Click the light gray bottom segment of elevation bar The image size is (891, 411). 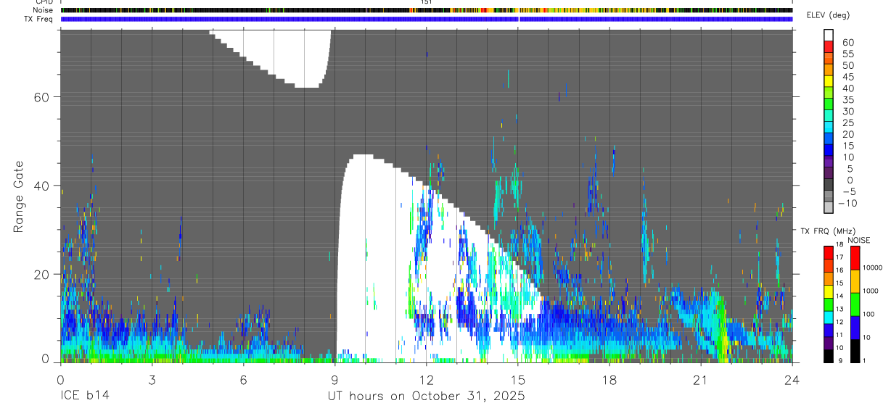[x=829, y=207]
